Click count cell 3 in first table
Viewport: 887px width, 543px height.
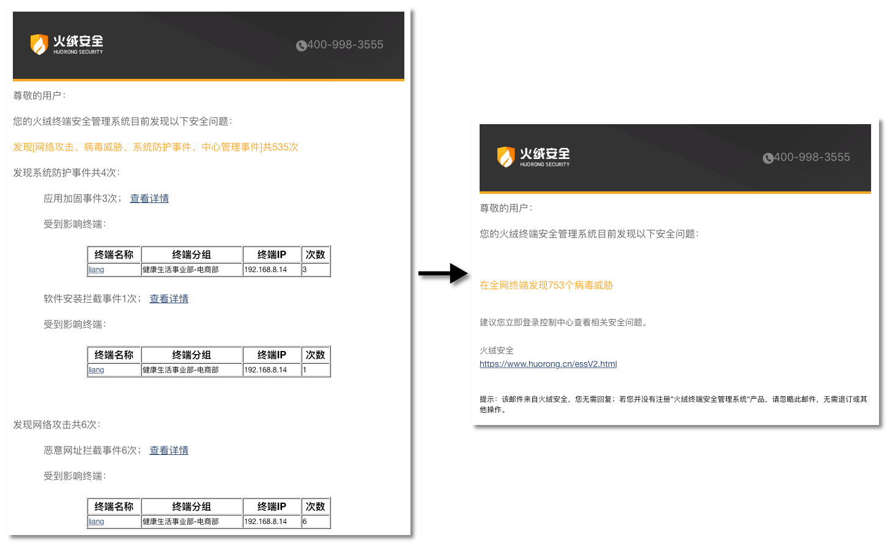tap(316, 270)
